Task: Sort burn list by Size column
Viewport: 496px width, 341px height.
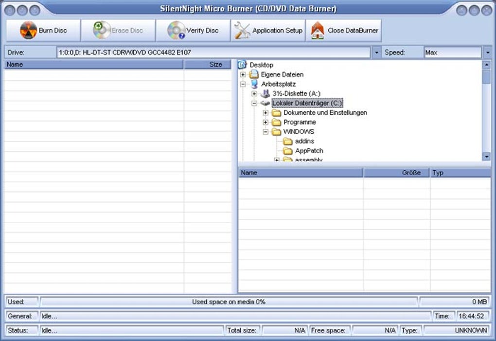Action: 208,65
